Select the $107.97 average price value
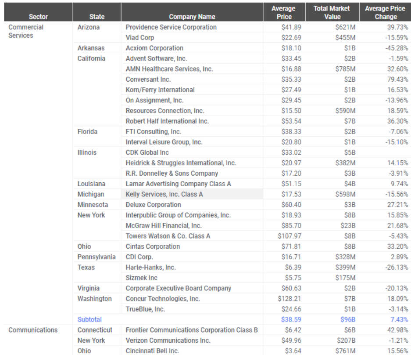Image resolution: width=411 pixels, height=355 pixels. click(289, 236)
